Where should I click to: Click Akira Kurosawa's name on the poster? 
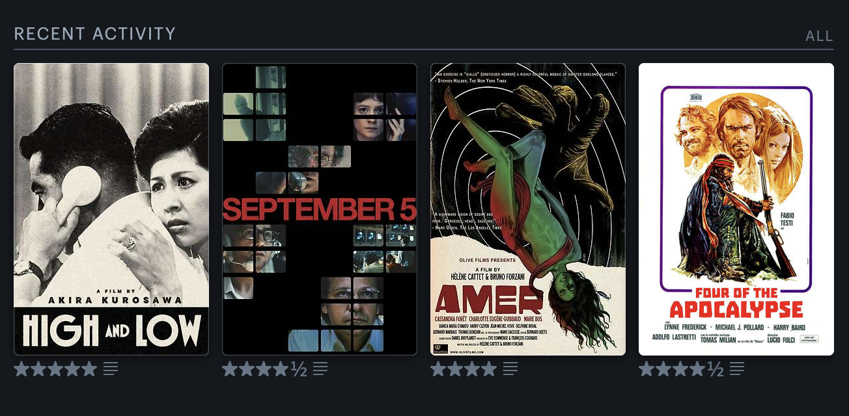coord(111,300)
